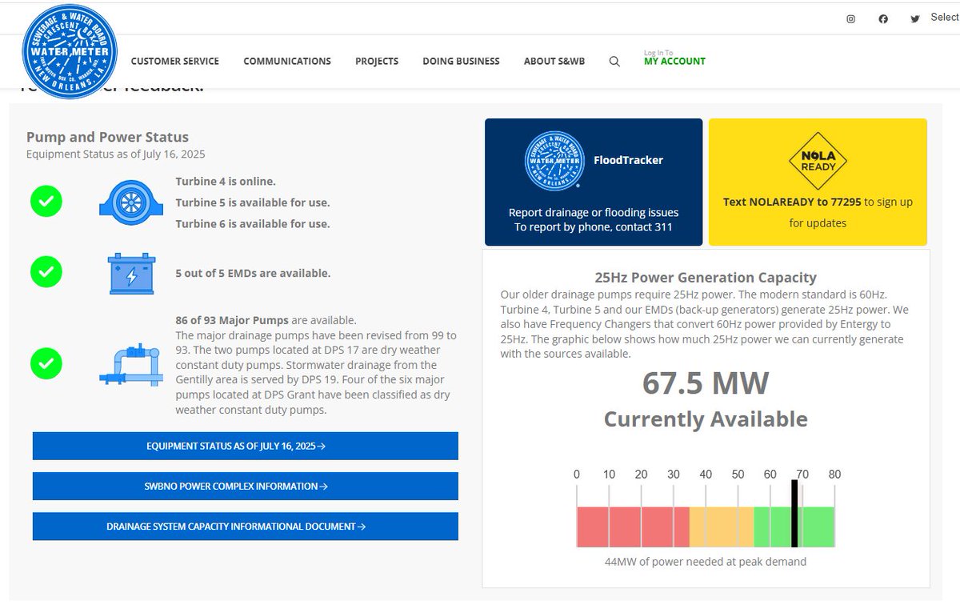Click the turbine status icon

click(x=131, y=202)
